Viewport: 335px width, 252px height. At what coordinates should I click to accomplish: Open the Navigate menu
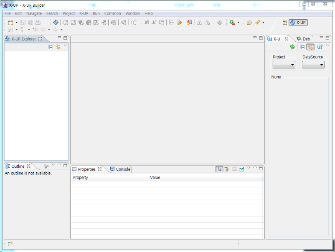point(34,13)
